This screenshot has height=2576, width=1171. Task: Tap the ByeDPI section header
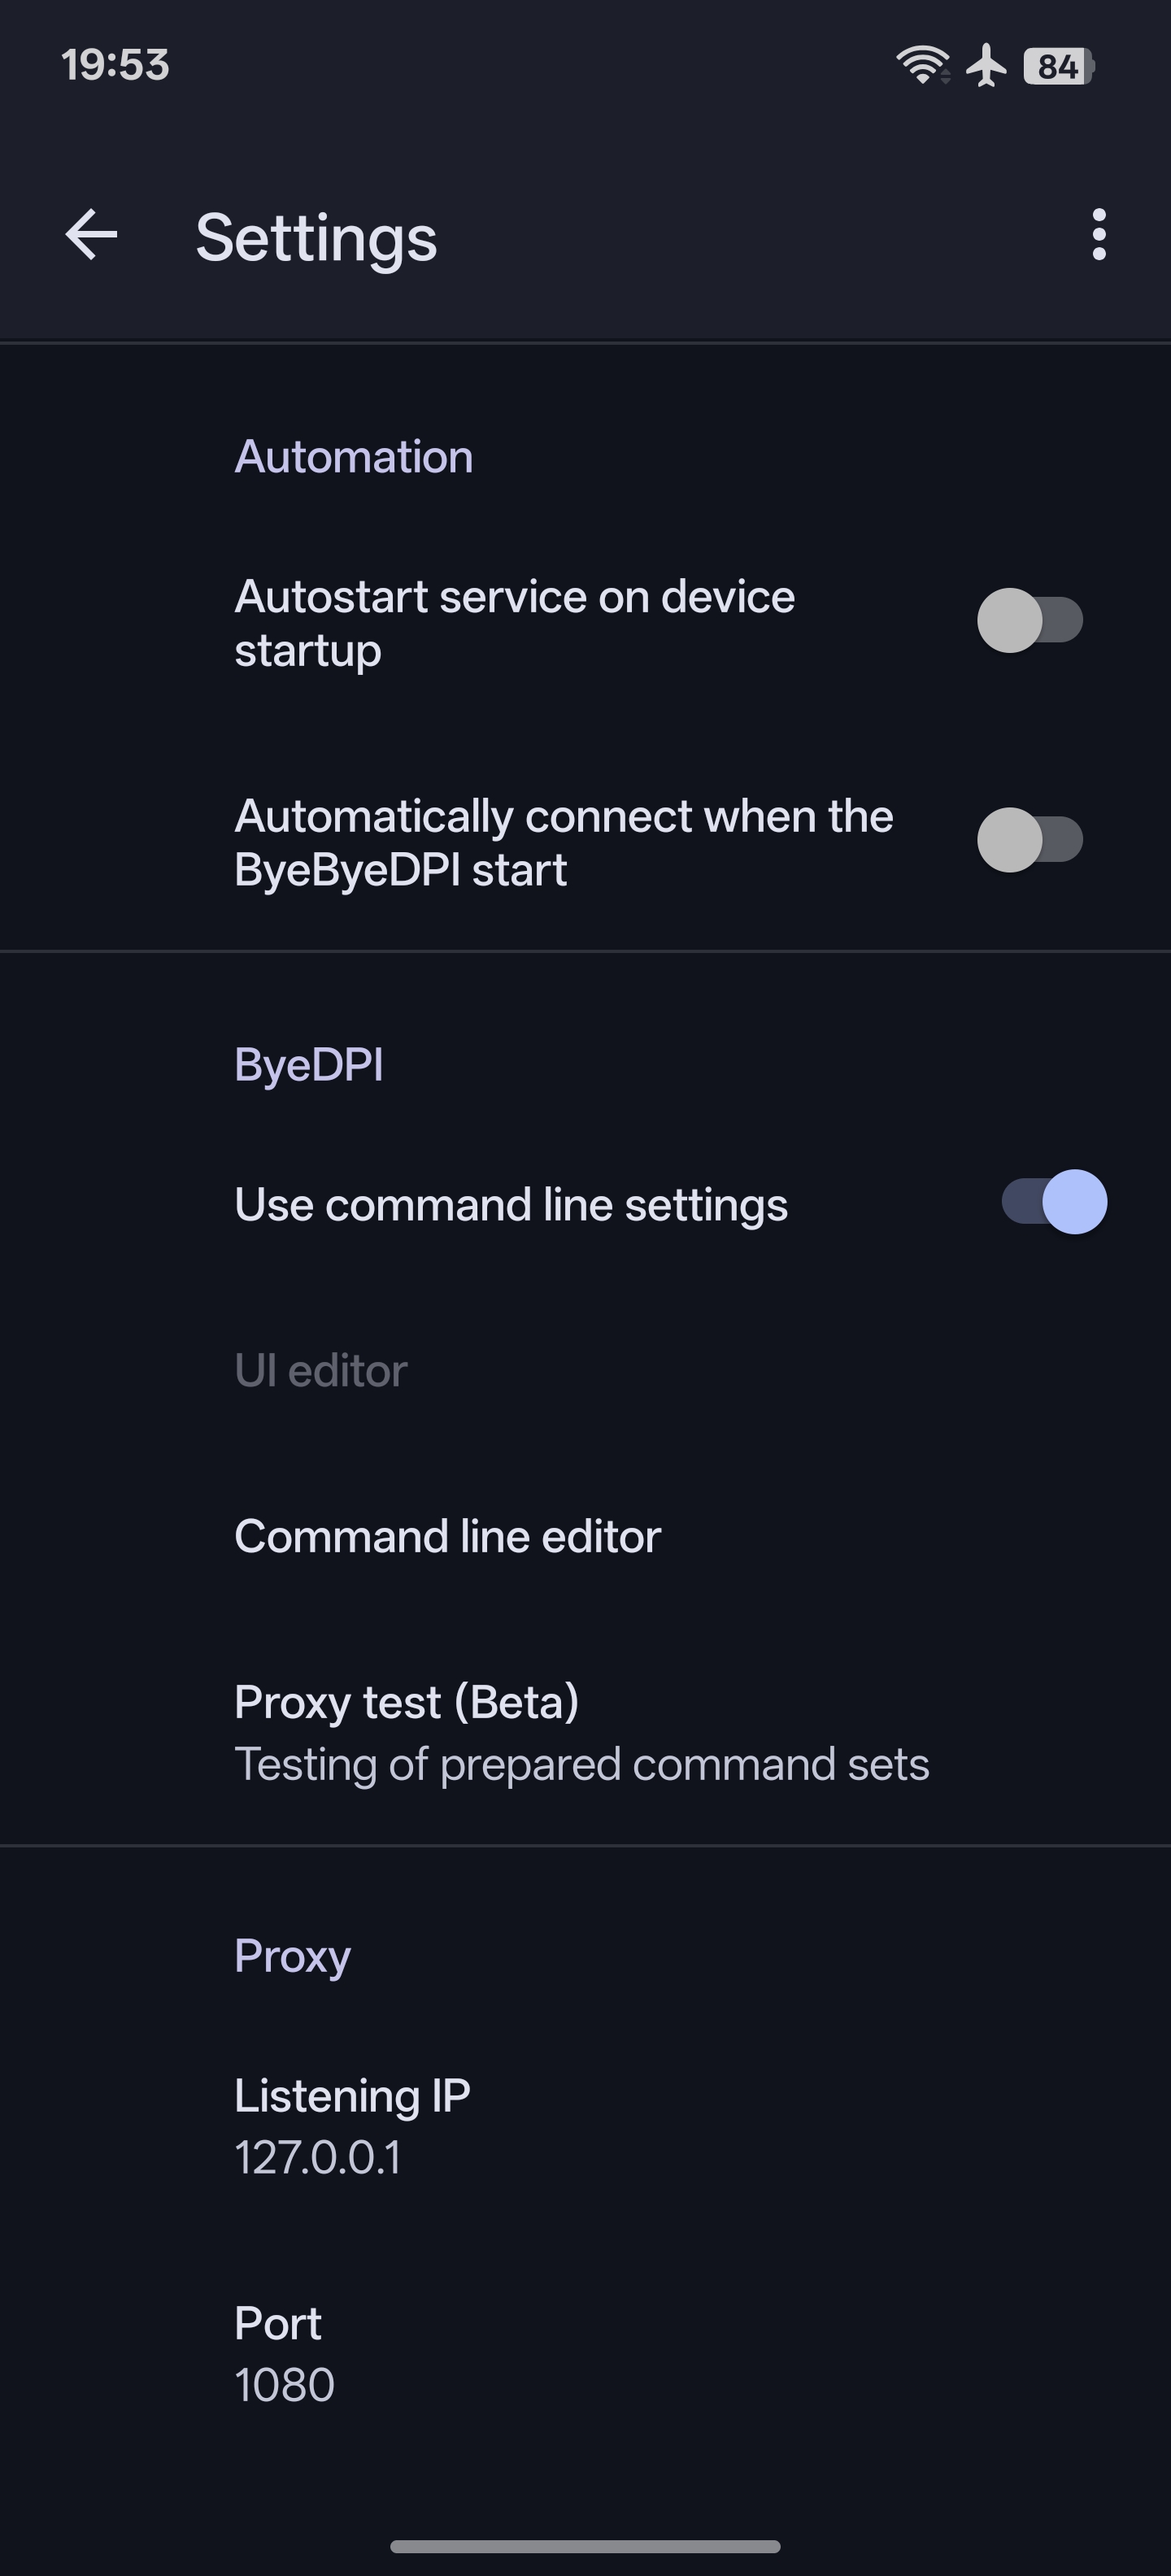tap(308, 1064)
